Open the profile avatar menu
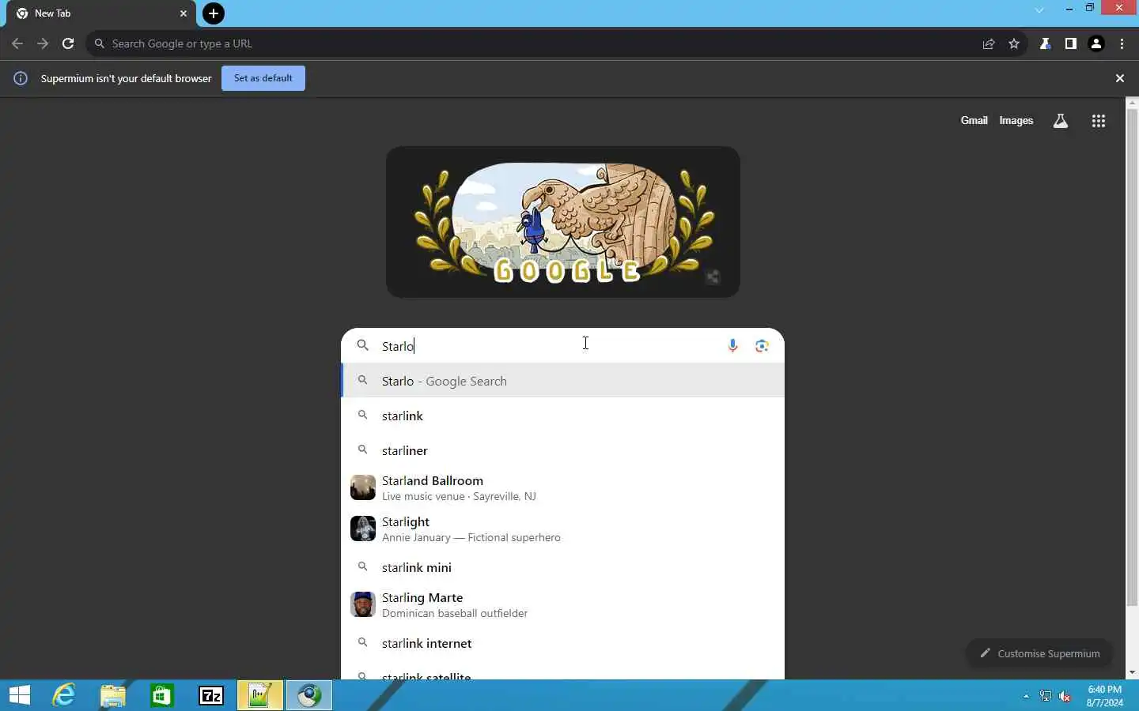Viewport: 1139px width, 711px height. click(x=1096, y=43)
